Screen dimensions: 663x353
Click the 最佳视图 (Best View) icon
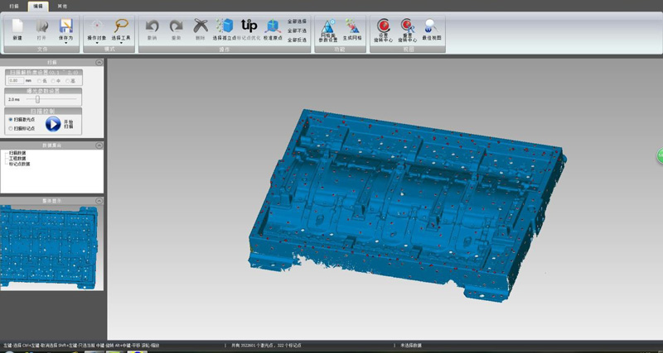(x=431, y=29)
